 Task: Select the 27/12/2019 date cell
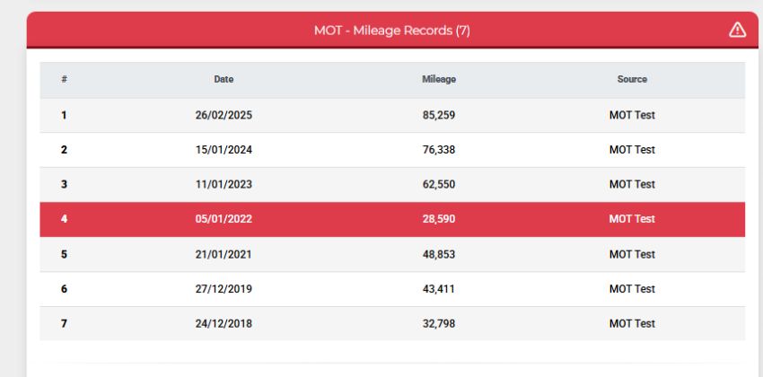pos(224,289)
